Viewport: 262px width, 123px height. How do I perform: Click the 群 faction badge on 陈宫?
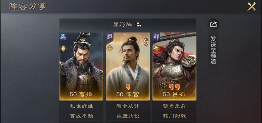point(110,37)
